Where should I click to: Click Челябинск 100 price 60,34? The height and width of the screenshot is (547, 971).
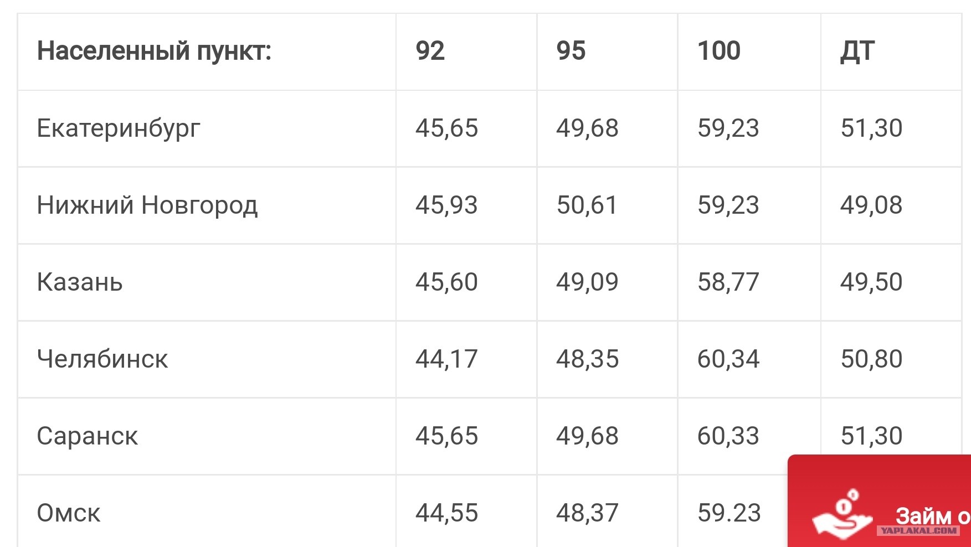pyautogui.click(x=728, y=359)
